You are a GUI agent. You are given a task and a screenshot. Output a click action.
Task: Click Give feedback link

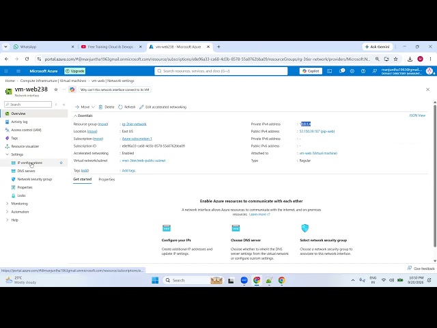pyautogui.click(x=421, y=269)
